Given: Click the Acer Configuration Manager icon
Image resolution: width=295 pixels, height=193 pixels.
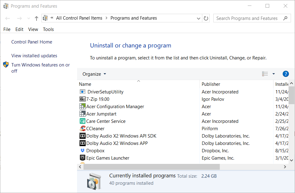Looking at the screenshot, I should [x=82, y=106].
